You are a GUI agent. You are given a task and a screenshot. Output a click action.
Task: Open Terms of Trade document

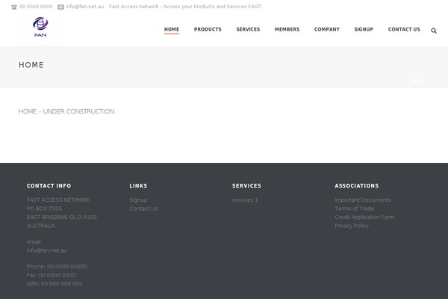point(354,209)
